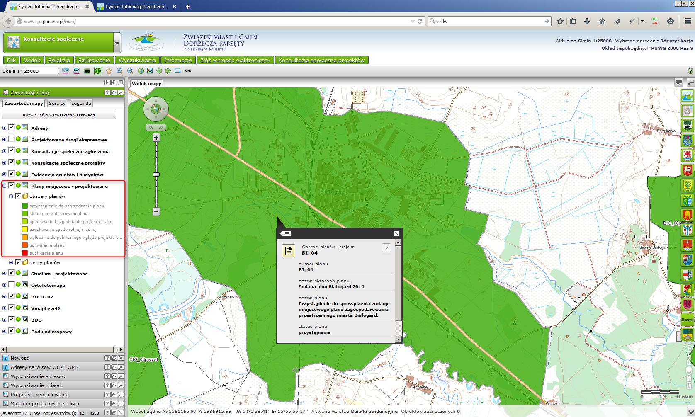Click the document icon in popup
This screenshot has height=417, width=695.
tap(289, 251)
